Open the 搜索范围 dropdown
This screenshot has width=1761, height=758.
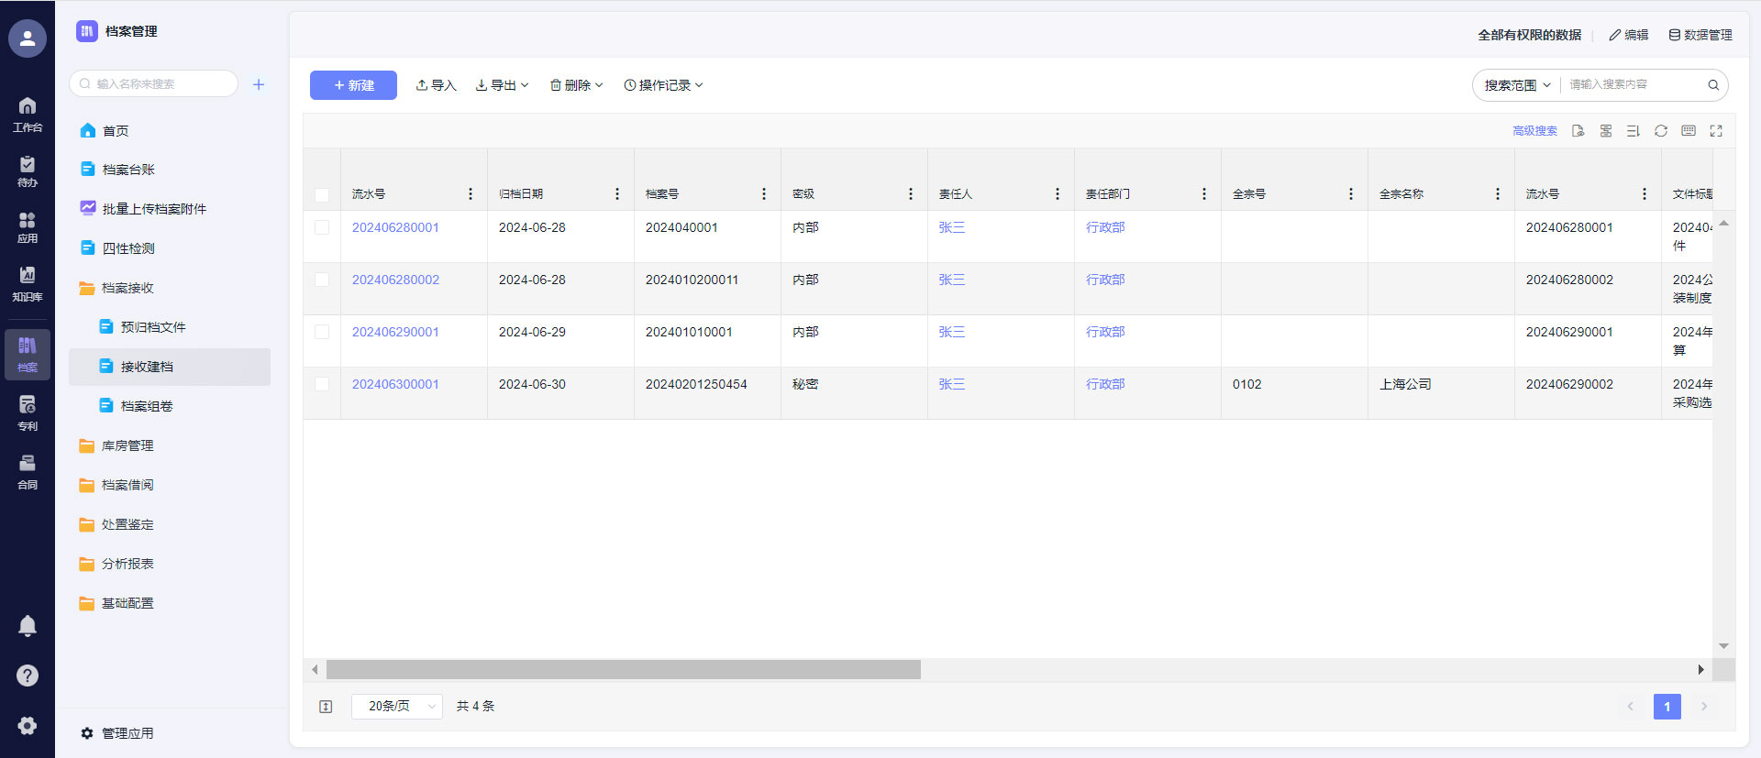tap(1517, 85)
